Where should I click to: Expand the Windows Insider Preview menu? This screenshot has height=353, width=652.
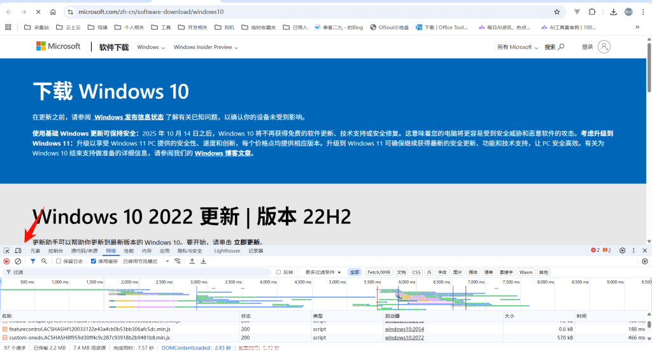(x=206, y=47)
